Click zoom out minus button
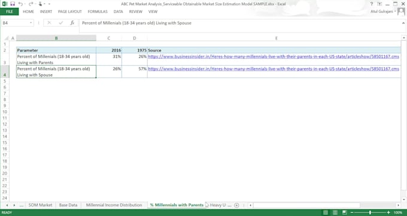This screenshot has height=216, width=407. 352,212
